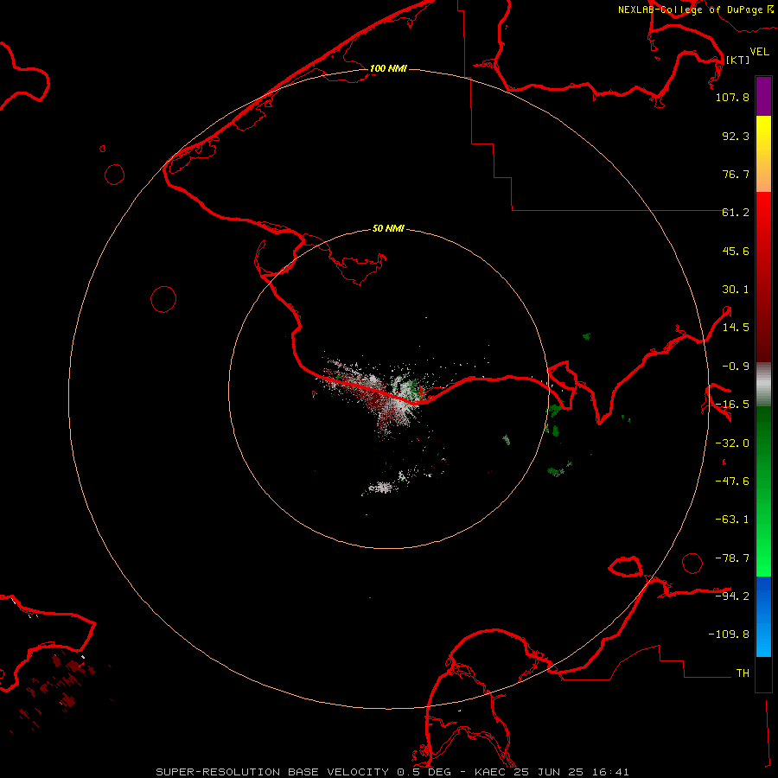This screenshot has height=778, width=778.
Task: Select the -0.9 legend value
Action: (x=736, y=367)
